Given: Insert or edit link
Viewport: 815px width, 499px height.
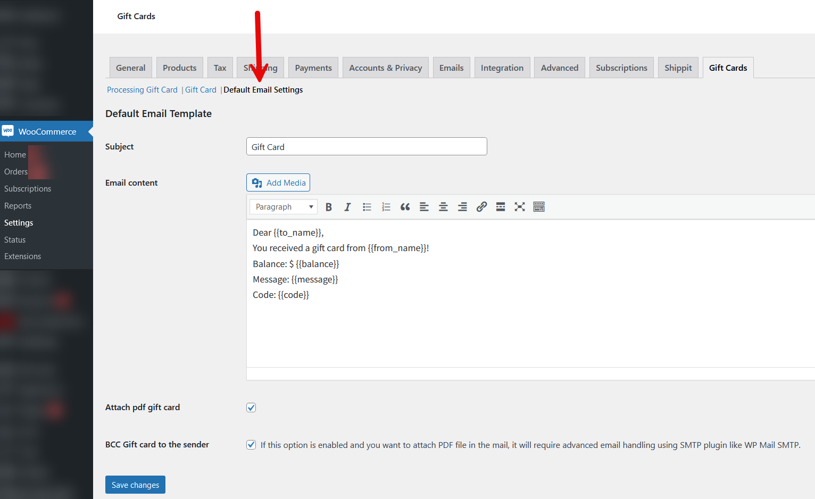Looking at the screenshot, I should 481,207.
